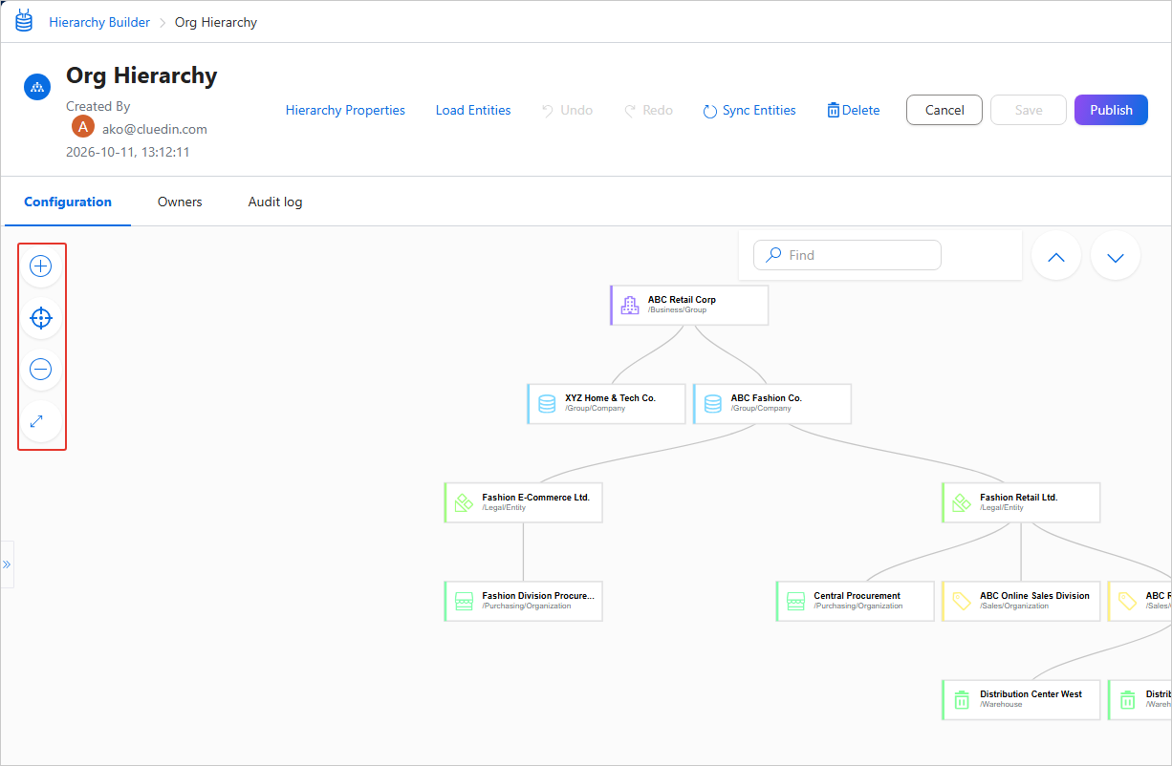Click the database icon on ABC Fashion Co. node

coord(713,404)
